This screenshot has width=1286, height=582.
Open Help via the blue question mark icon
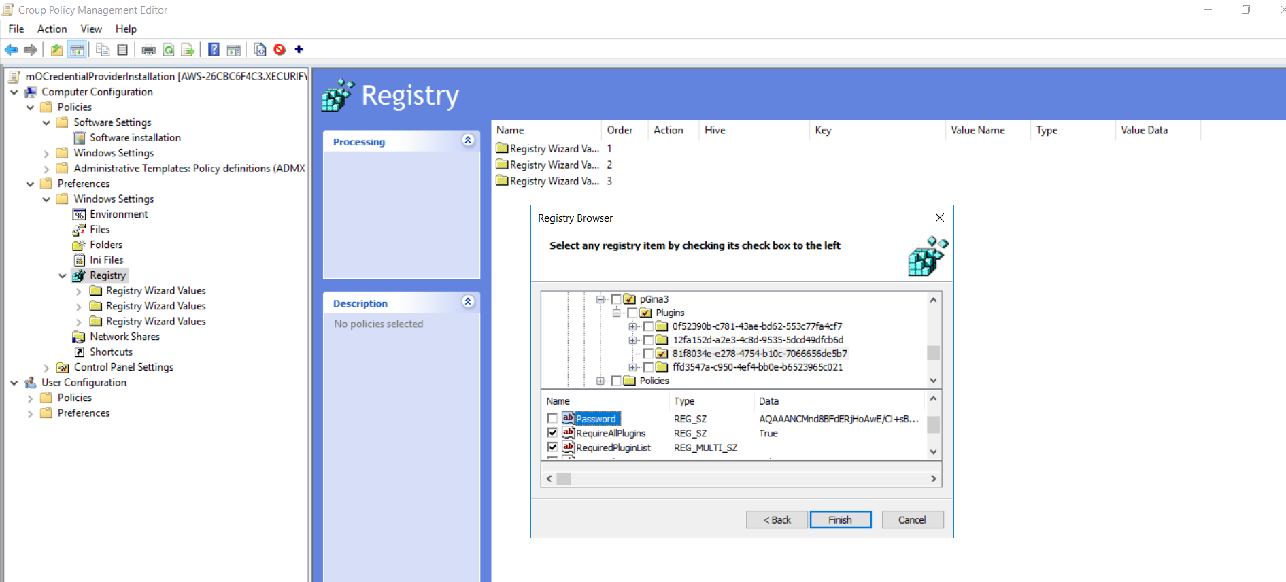tap(214, 50)
